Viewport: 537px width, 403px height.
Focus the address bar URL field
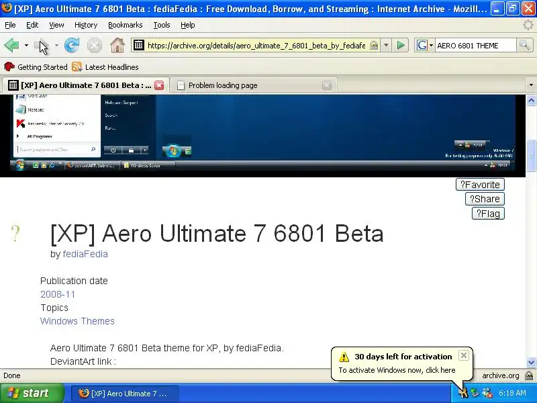click(256, 45)
